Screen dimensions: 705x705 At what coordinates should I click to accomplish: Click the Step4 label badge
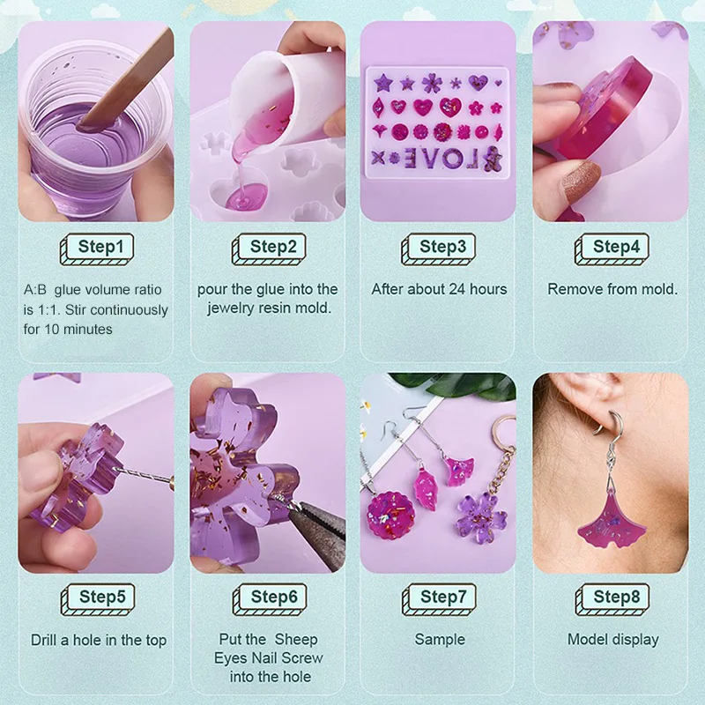(x=612, y=249)
